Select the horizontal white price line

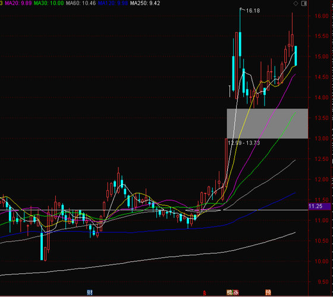[154, 210]
